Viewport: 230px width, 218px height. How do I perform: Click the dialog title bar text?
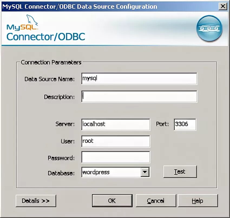tap(80, 7)
